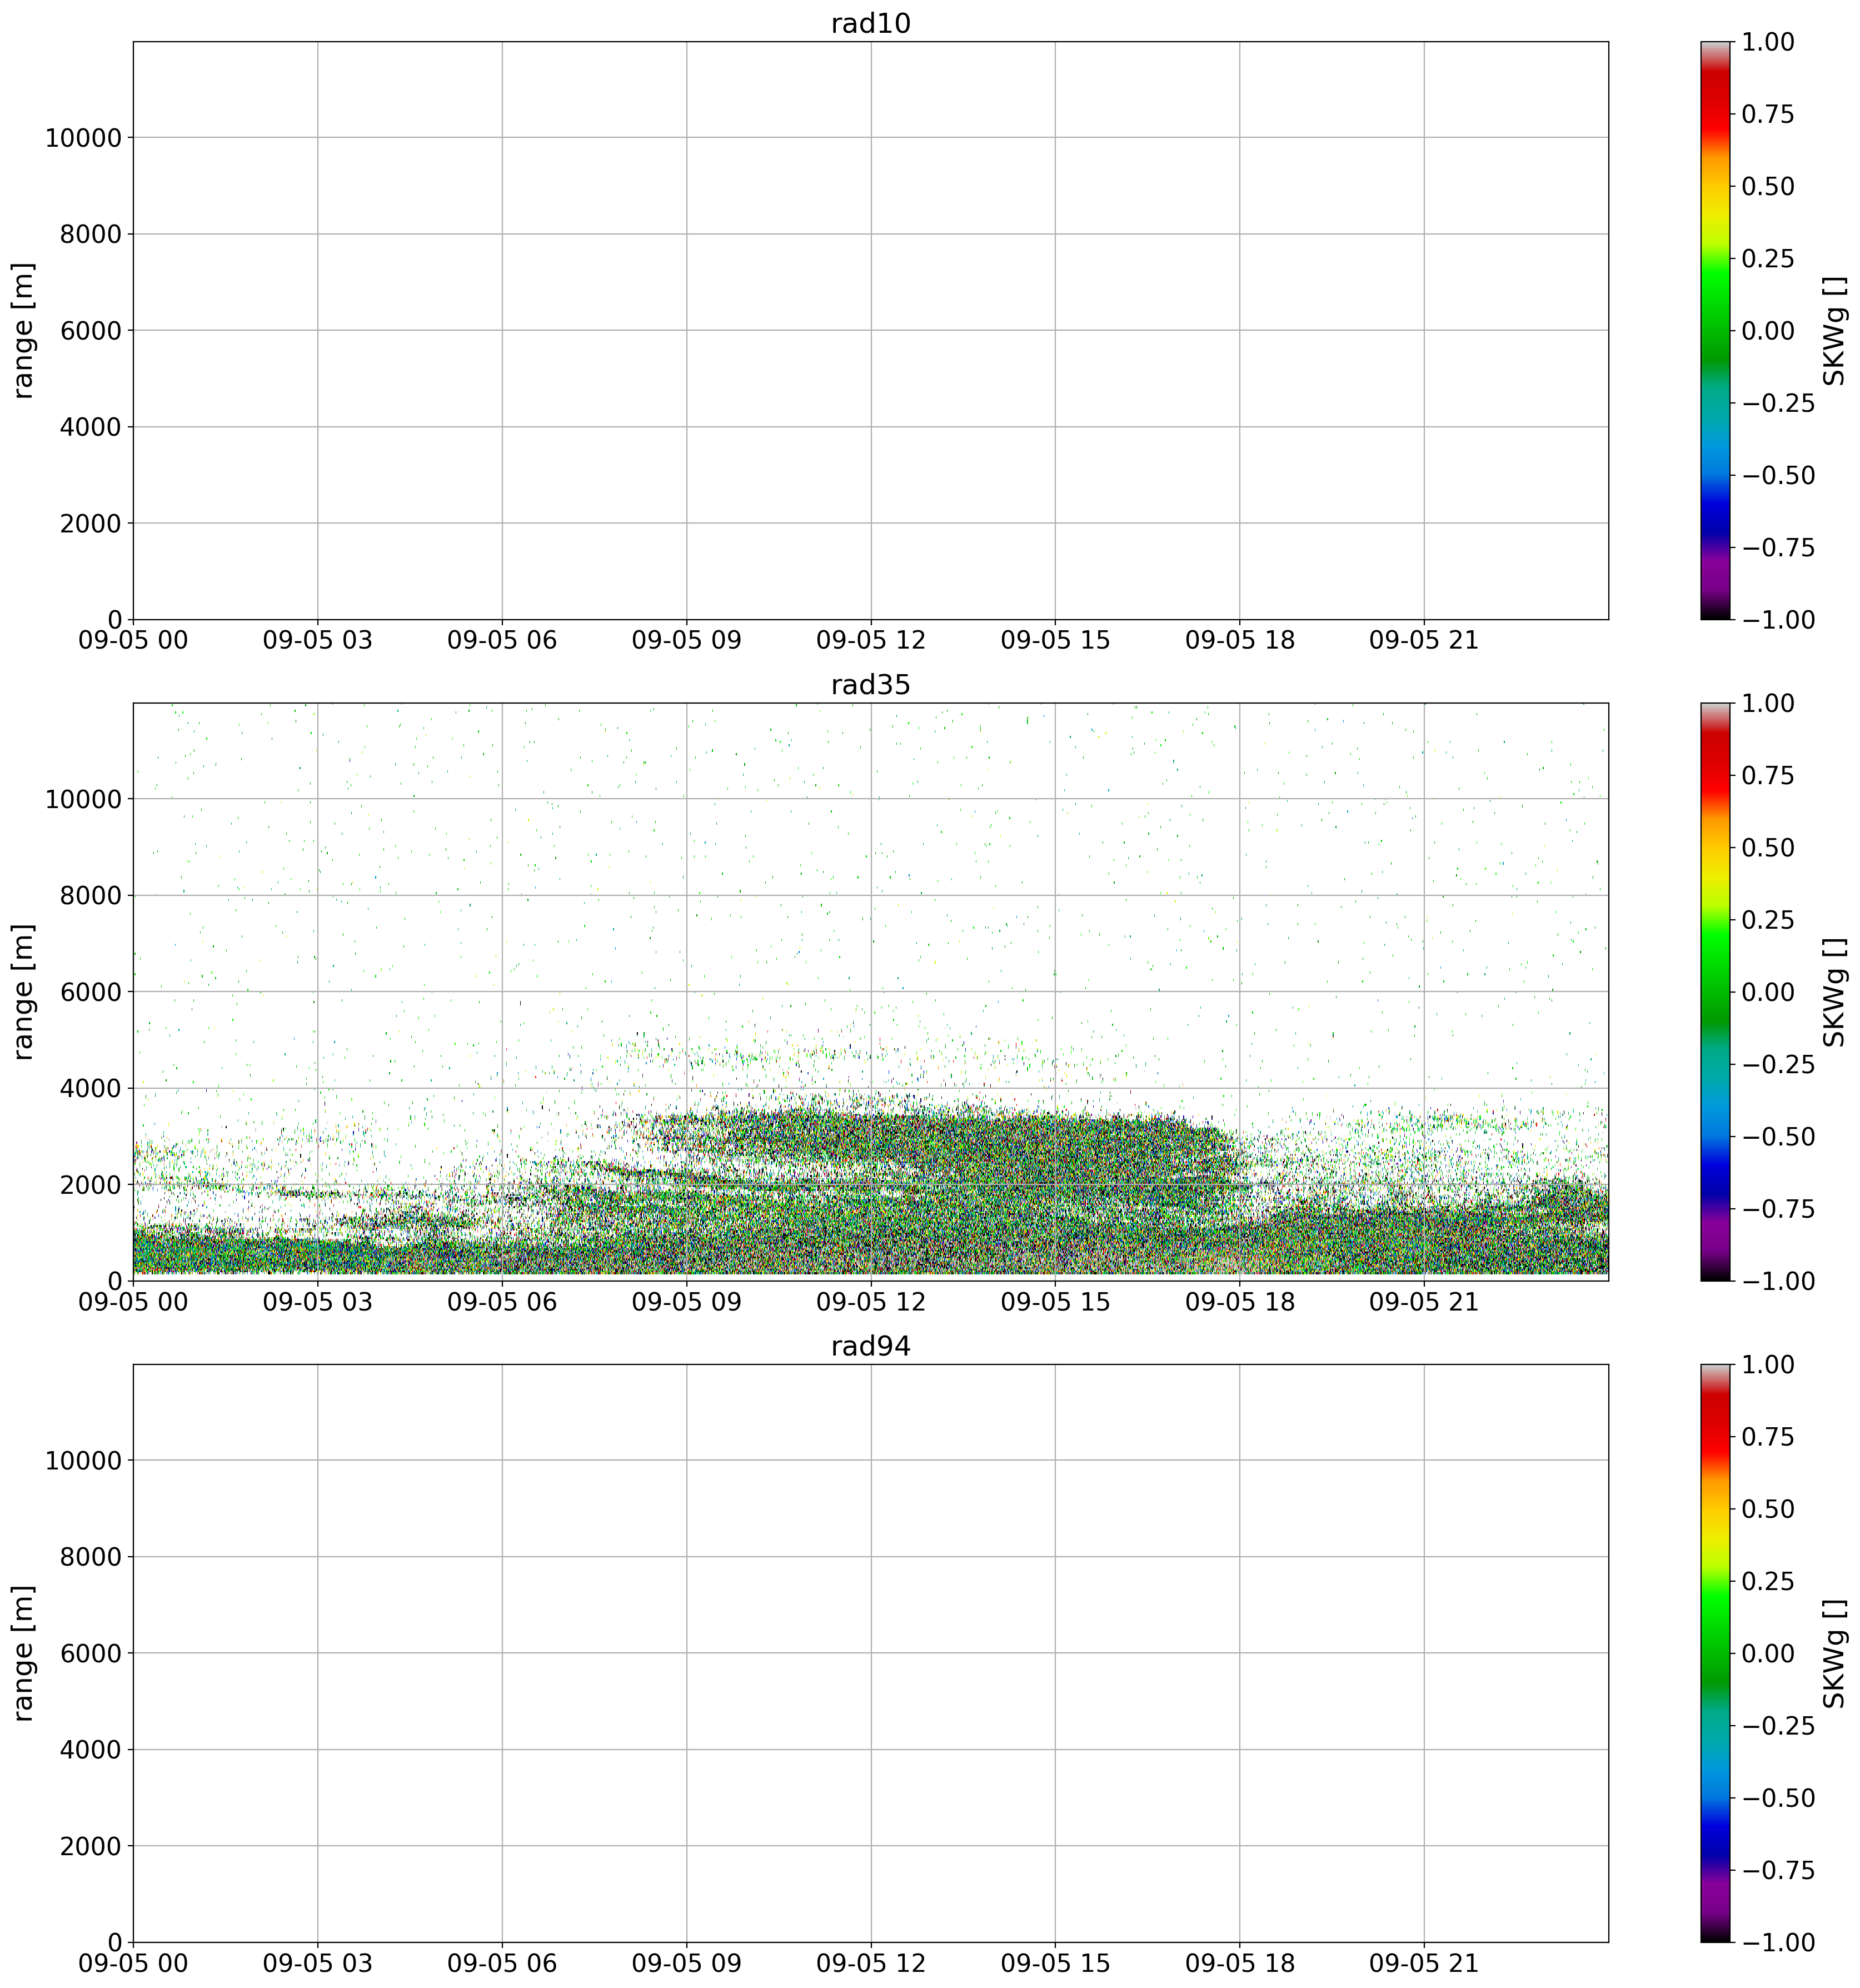Click the rad10 range axis label

tap(24, 330)
